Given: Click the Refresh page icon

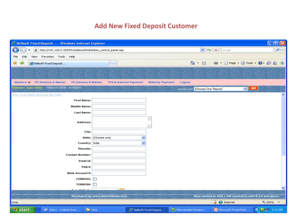Looking at the screenshot, I should coord(209,50).
